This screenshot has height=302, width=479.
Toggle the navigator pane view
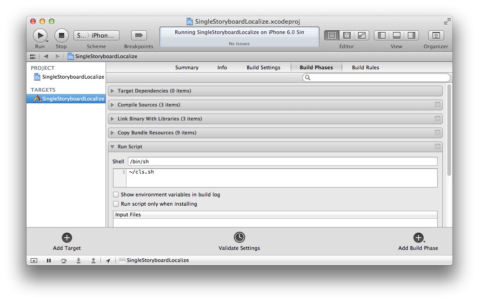click(x=381, y=35)
